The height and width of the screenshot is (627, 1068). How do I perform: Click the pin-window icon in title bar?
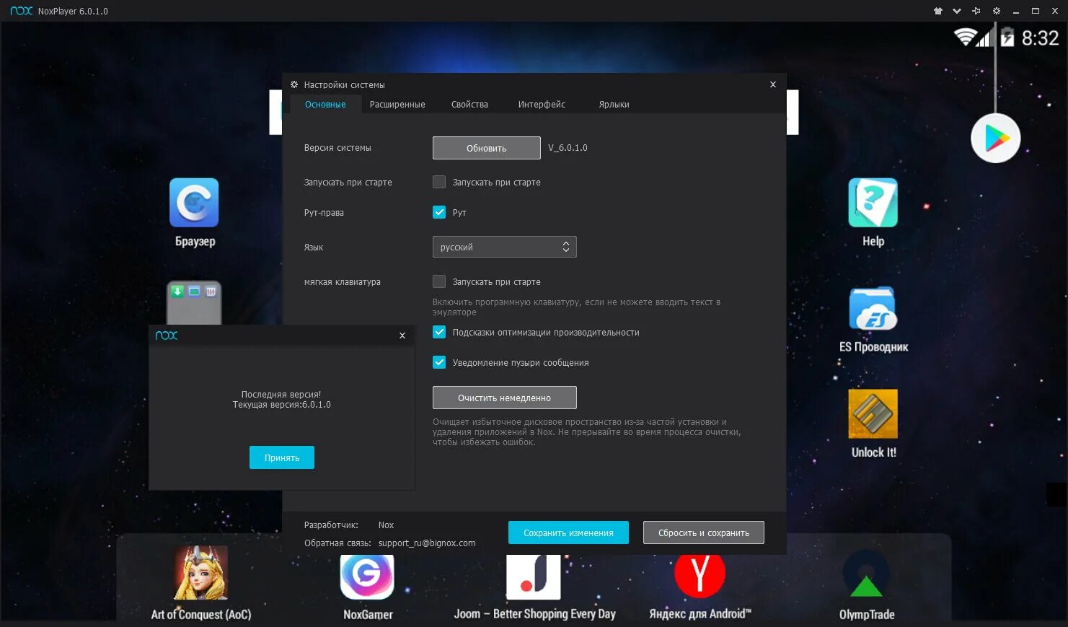tap(976, 11)
